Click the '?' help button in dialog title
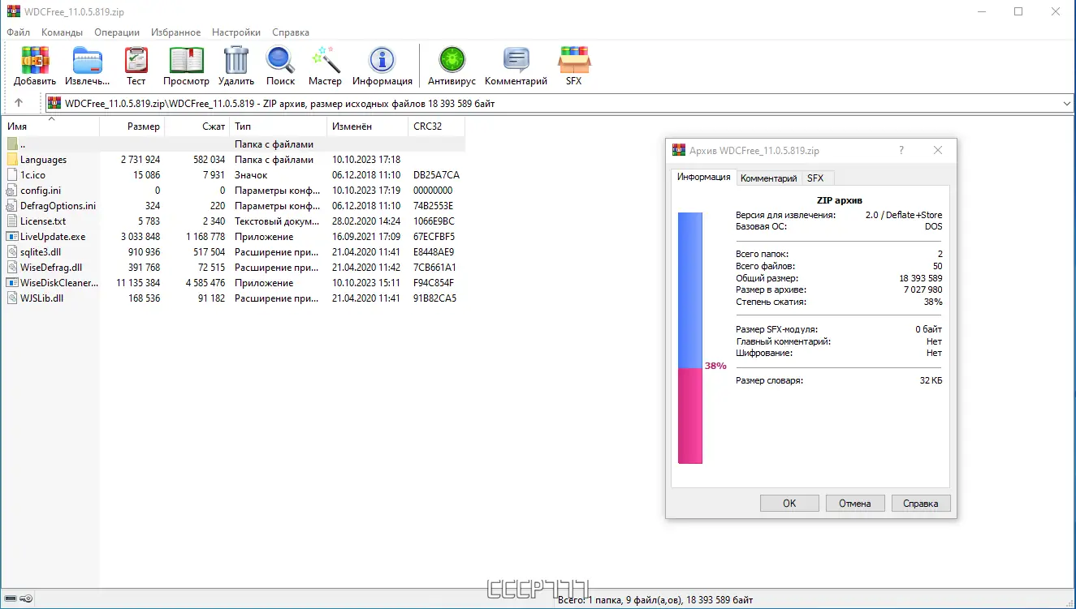 [x=901, y=150]
